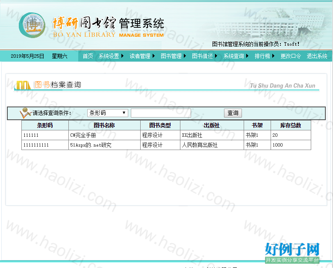Click the books icon beside 图书档案查询
The height and width of the screenshot is (268, 333).
point(23,85)
